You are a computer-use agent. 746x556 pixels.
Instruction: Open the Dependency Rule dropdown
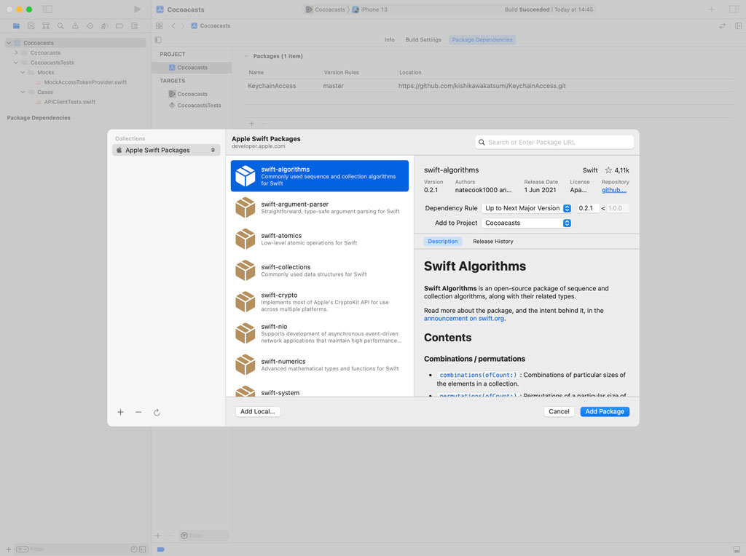click(527, 208)
